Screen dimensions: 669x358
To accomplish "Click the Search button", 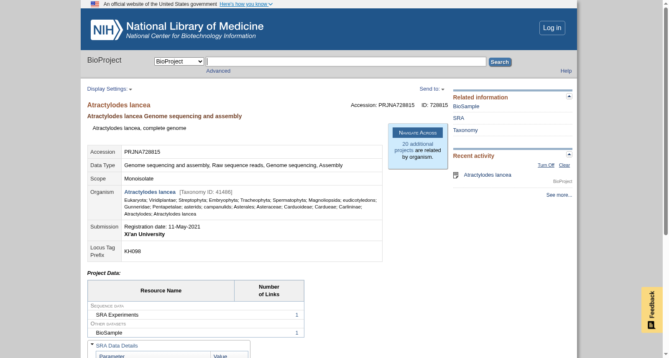I will pos(500,62).
